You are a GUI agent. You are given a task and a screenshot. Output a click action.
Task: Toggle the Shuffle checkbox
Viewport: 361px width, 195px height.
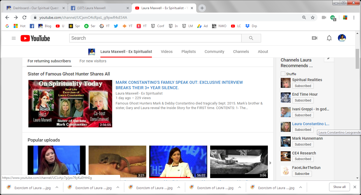pyautogui.click(x=283, y=74)
